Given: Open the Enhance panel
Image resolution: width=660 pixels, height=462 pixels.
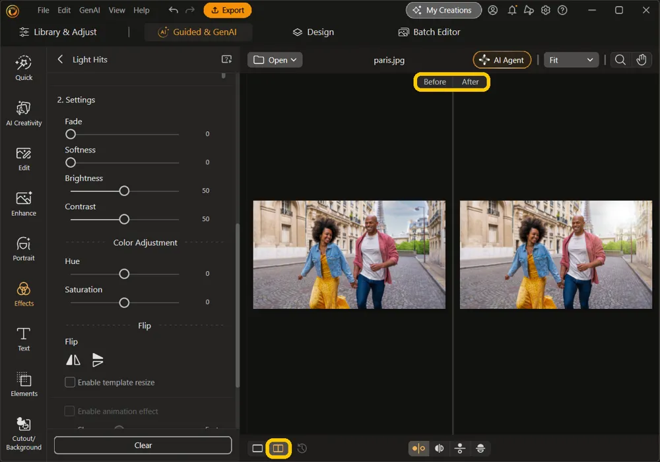Looking at the screenshot, I should click(x=24, y=204).
